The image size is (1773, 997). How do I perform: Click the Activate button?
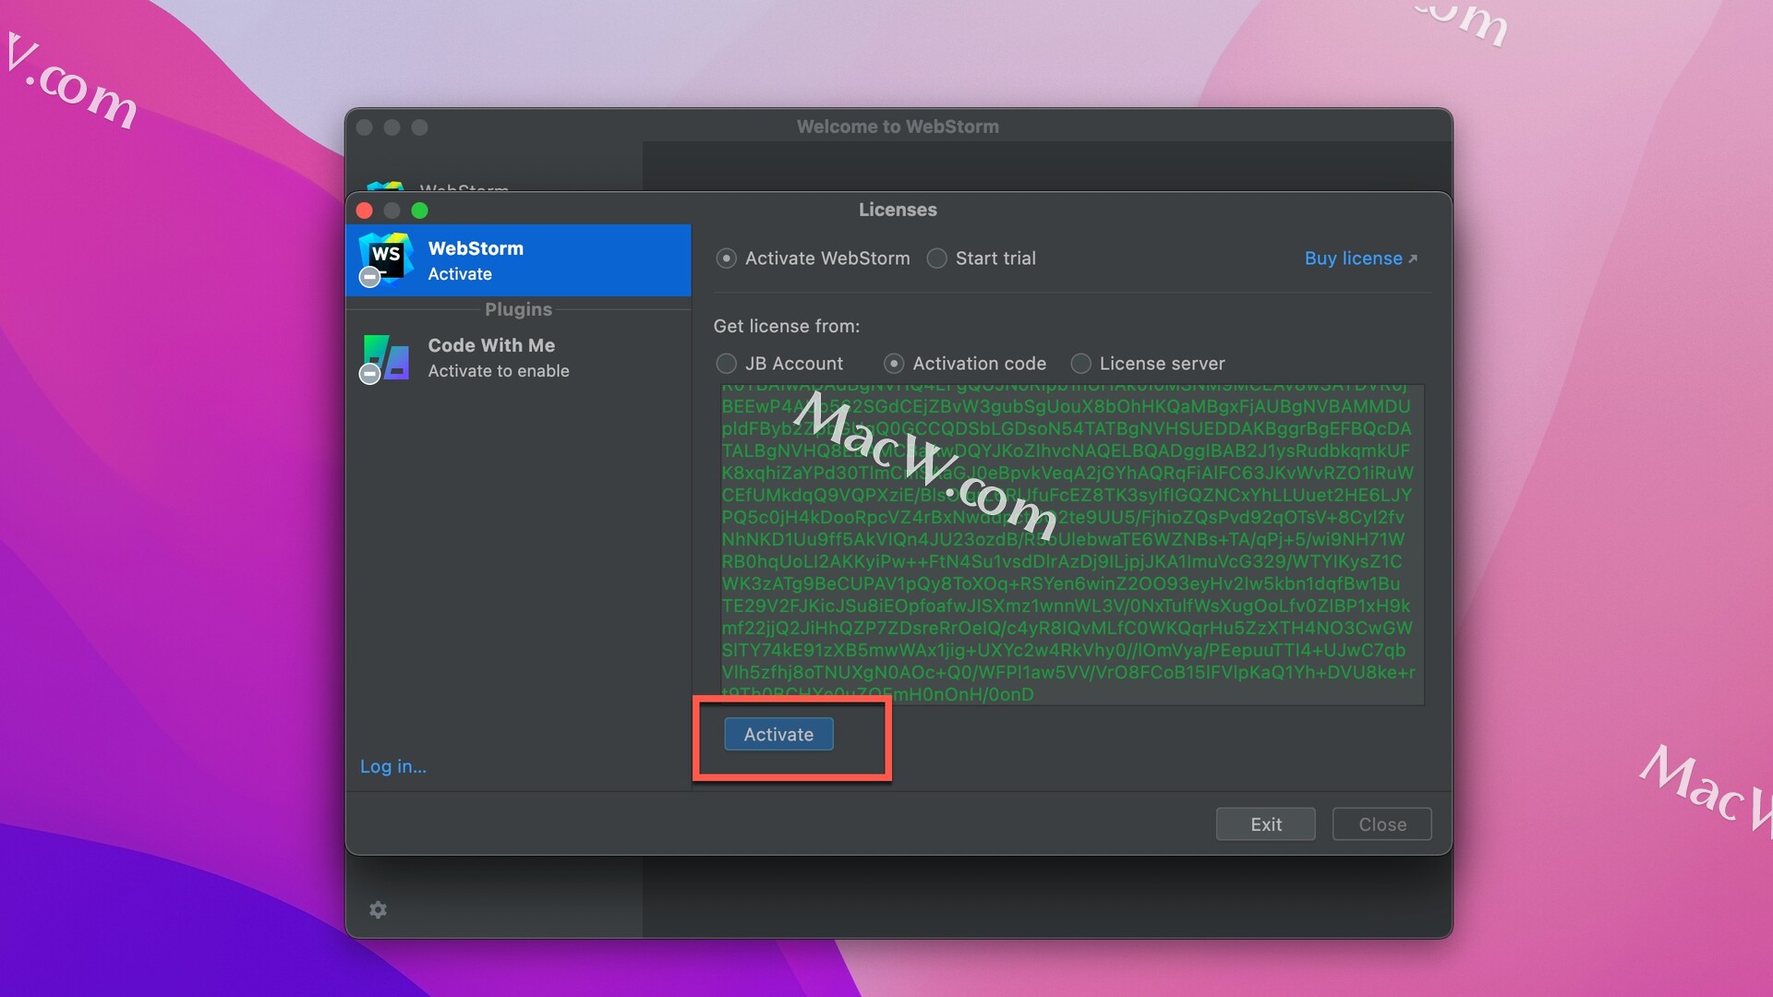click(778, 735)
